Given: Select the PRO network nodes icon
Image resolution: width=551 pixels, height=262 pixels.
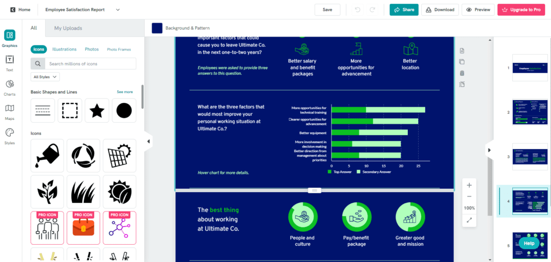Looking at the screenshot, I should coord(119,228).
